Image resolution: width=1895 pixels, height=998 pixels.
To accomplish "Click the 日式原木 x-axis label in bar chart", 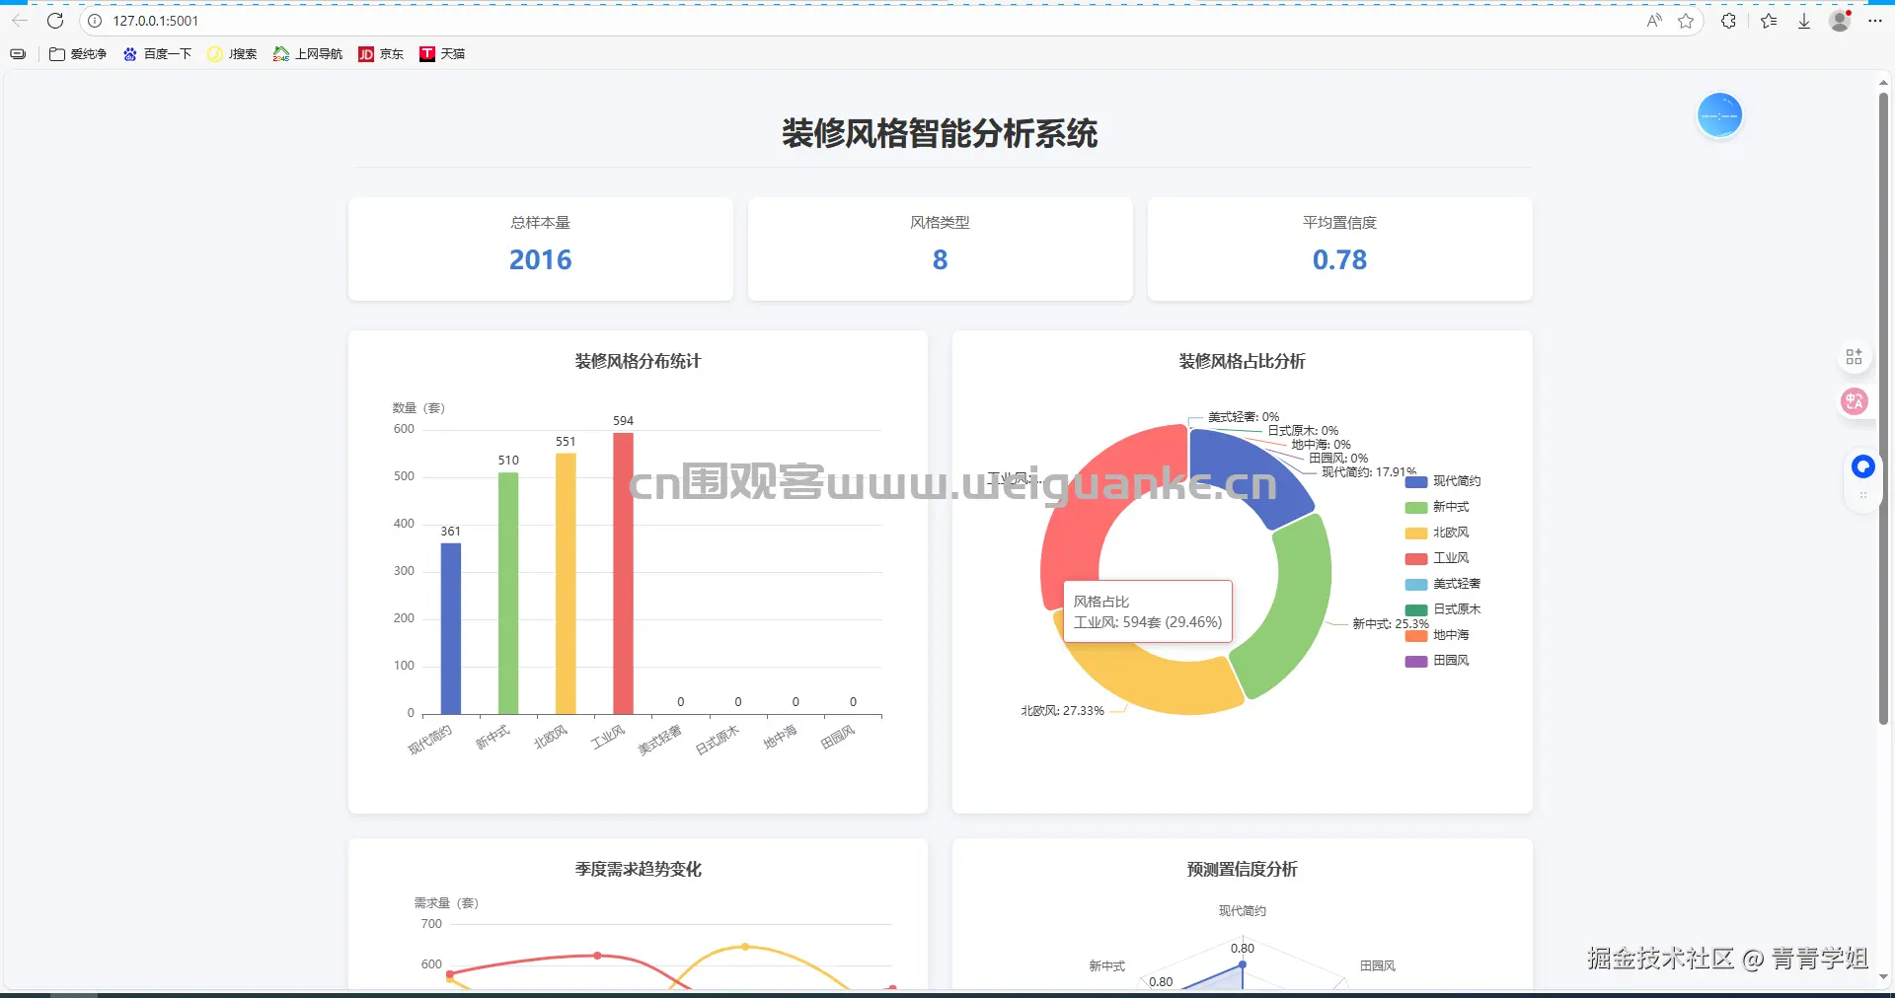I will pos(718,740).
